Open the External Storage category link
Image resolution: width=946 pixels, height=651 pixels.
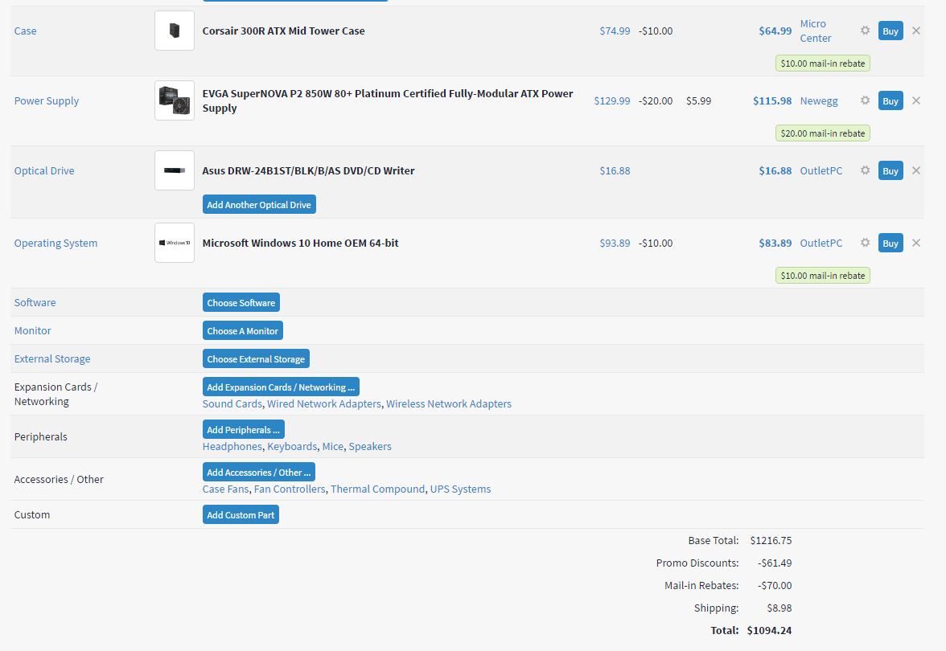[52, 358]
